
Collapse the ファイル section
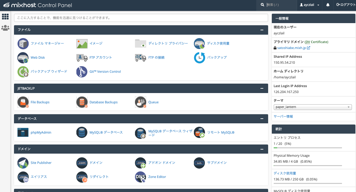tap(262, 30)
